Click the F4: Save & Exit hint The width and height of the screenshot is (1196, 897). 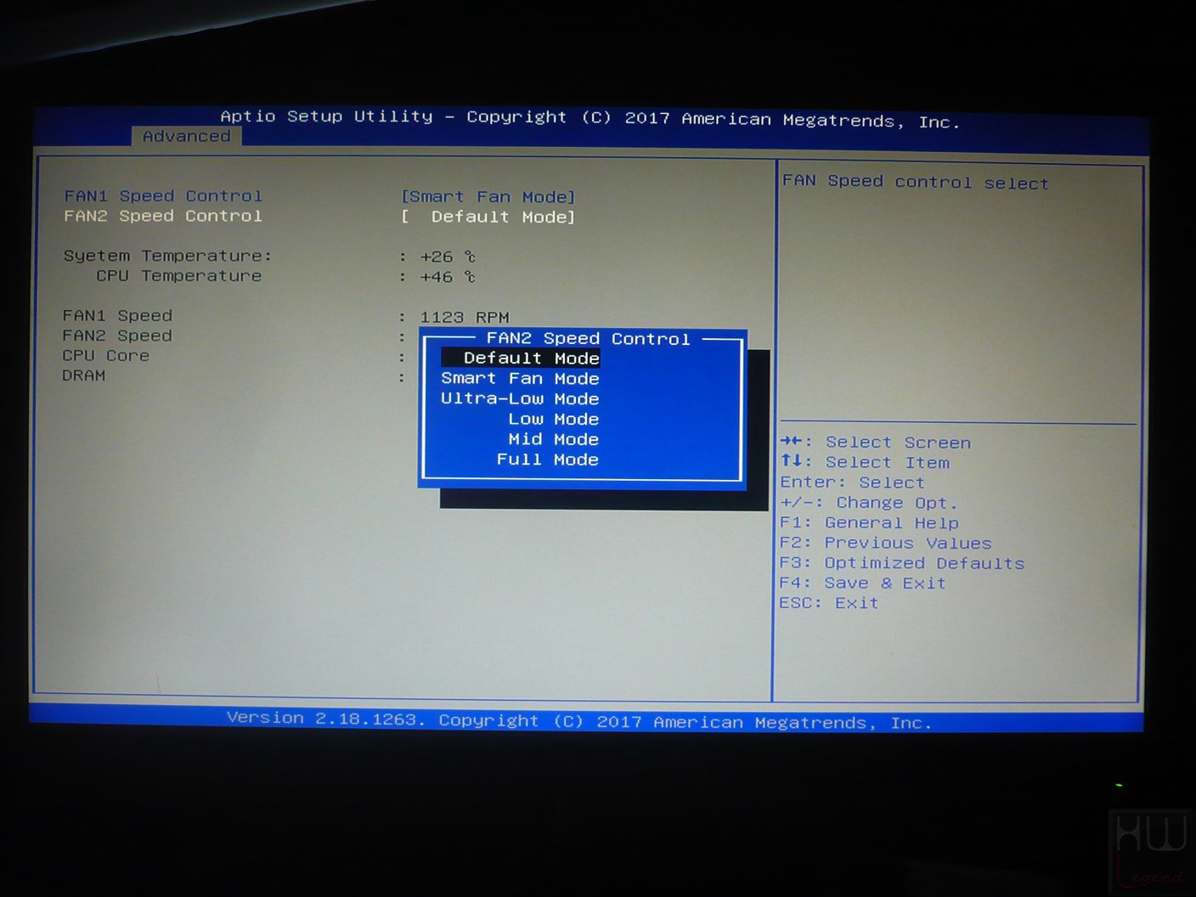(863, 583)
